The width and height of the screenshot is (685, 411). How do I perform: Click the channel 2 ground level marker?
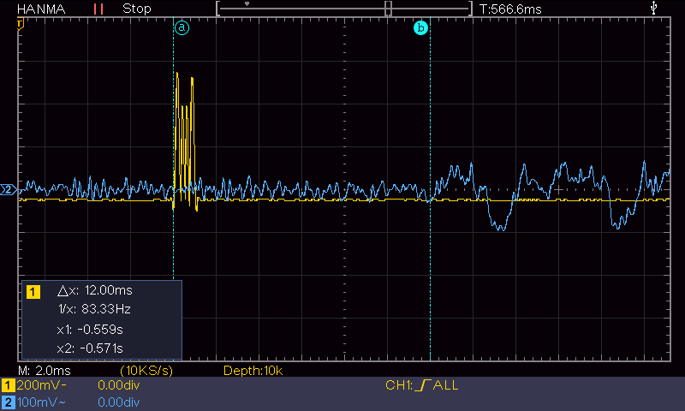click(8, 189)
